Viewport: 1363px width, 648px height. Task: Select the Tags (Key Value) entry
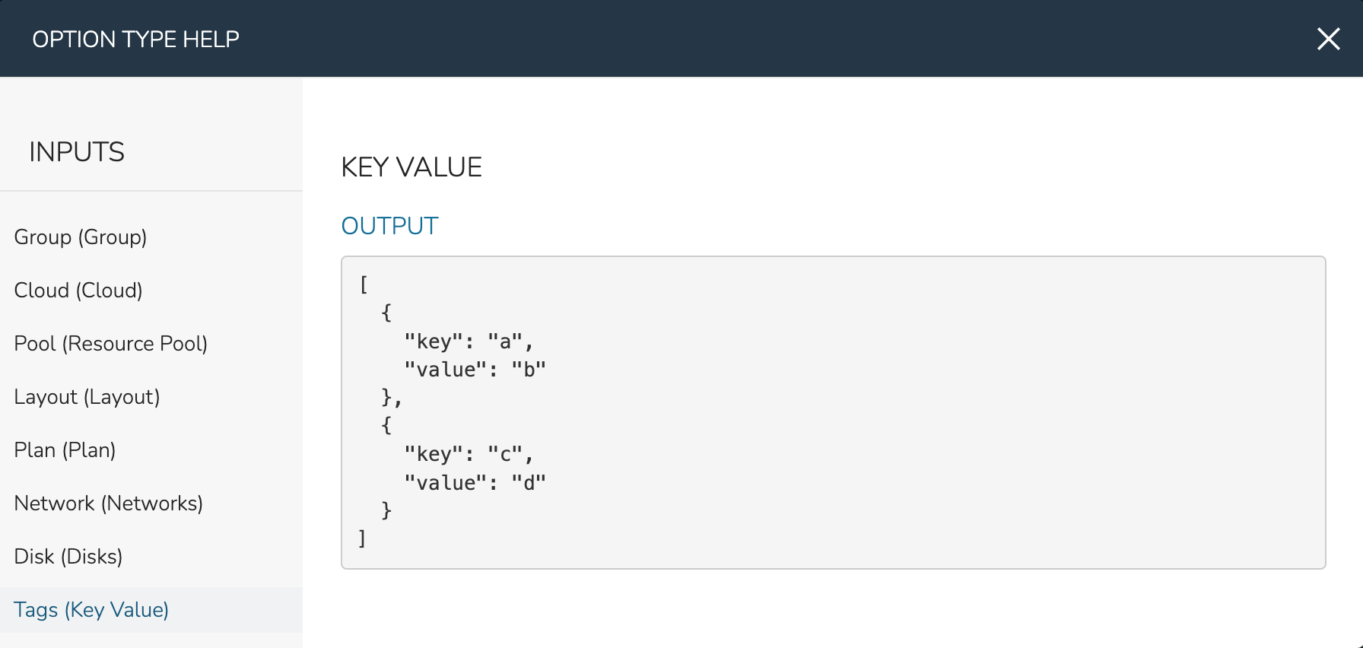pyautogui.click(x=91, y=610)
